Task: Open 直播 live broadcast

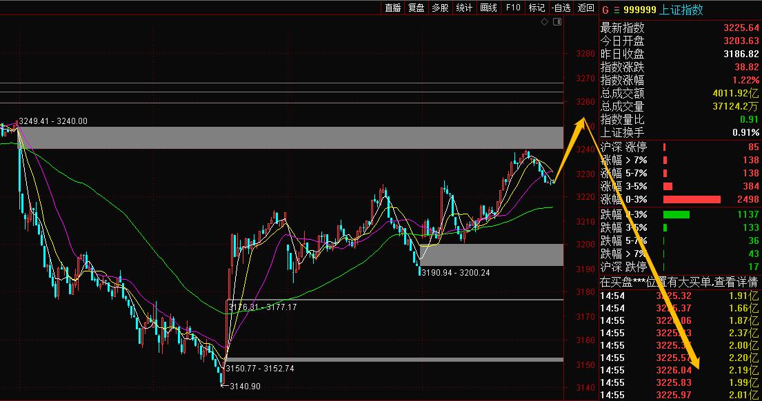Action: click(x=393, y=8)
